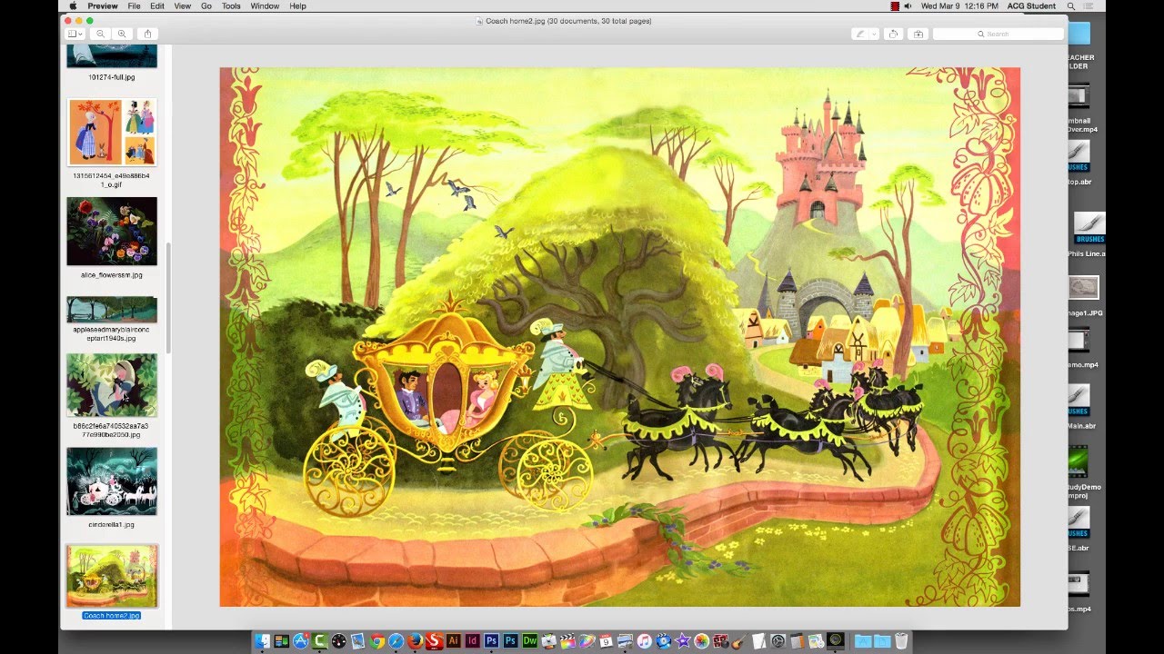Select the Coach home2.jpg thumbnail
This screenshot has width=1164, height=654.
[x=112, y=576]
